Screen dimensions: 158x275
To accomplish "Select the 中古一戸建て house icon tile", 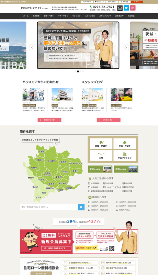I will (x=125, y=144).
